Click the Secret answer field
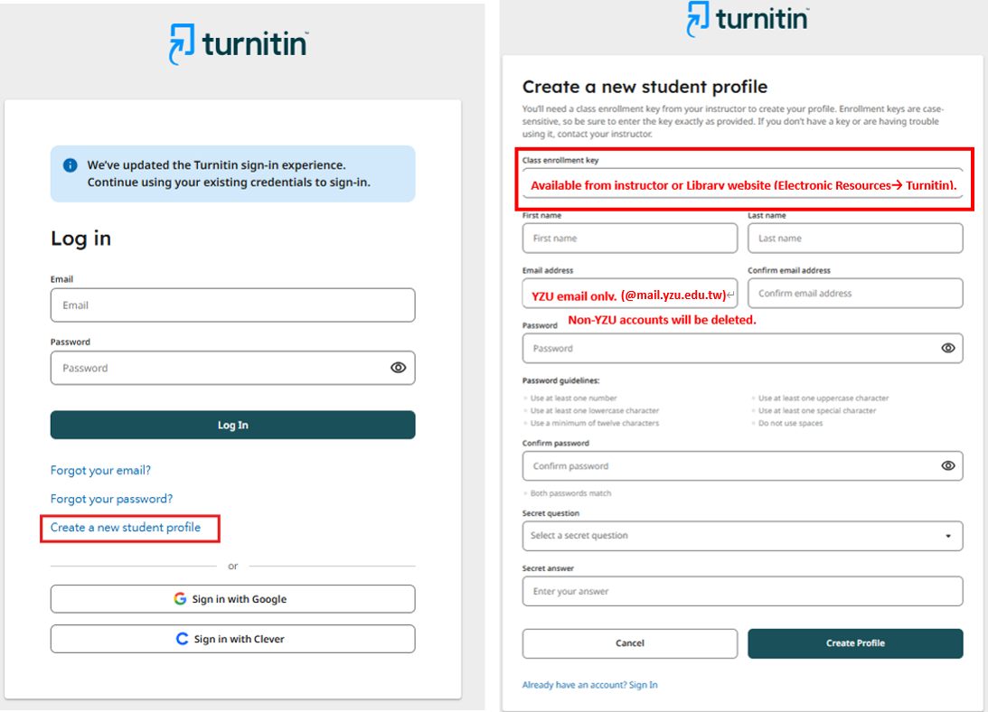This screenshot has width=988, height=712. [742, 591]
